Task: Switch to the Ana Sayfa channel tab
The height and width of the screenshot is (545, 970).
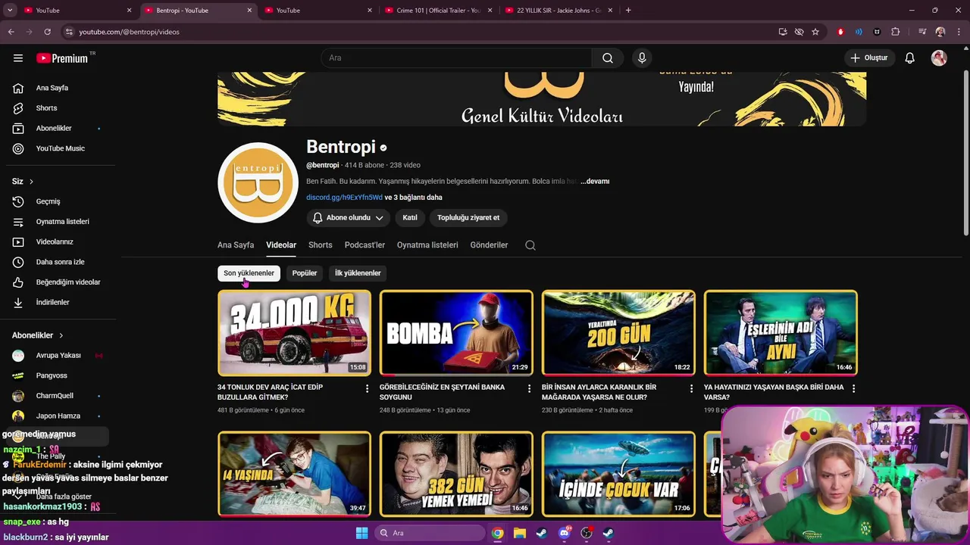Action: pyautogui.click(x=236, y=245)
